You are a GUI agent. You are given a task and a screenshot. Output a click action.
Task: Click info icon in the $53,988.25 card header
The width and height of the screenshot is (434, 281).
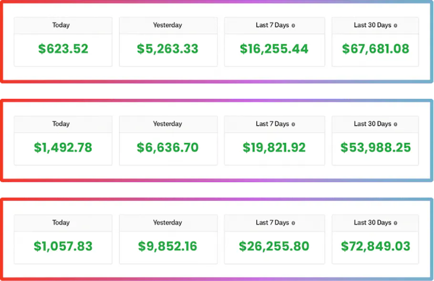coord(396,125)
